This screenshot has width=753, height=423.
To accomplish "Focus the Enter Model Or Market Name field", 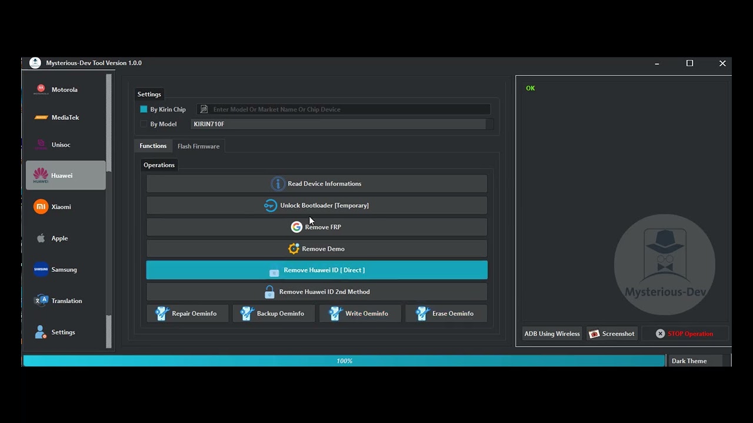I will (343, 109).
